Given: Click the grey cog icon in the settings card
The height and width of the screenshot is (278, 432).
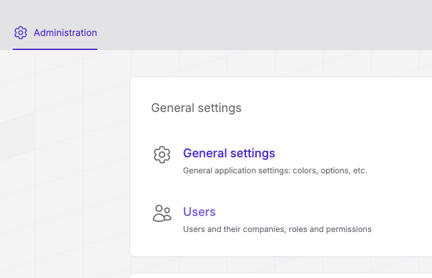Looking at the screenshot, I should (162, 155).
